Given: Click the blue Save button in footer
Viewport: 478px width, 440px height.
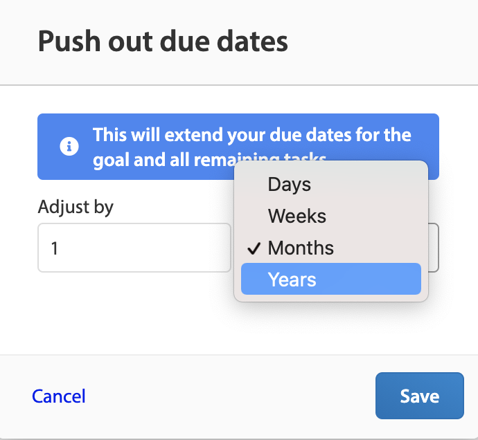Looking at the screenshot, I should (420, 396).
